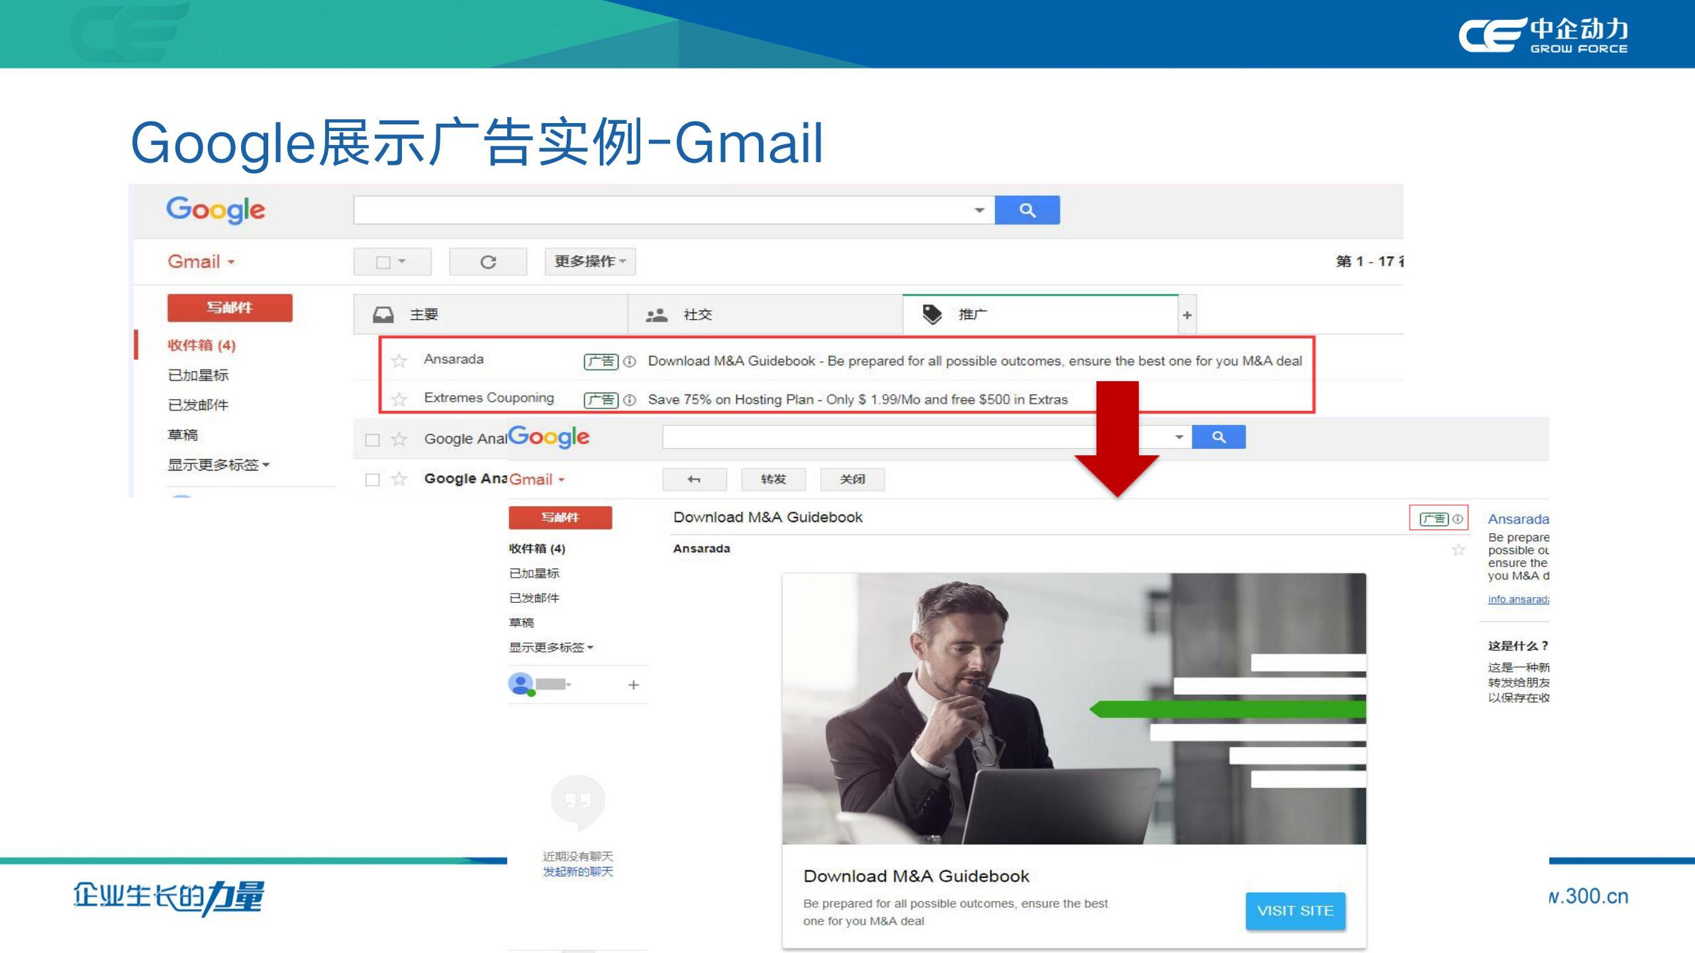Screen dimensions: 1695x953
Task: Toggle the select-all checkbox dropdown in toolbar
Action: click(x=392, y=262)
